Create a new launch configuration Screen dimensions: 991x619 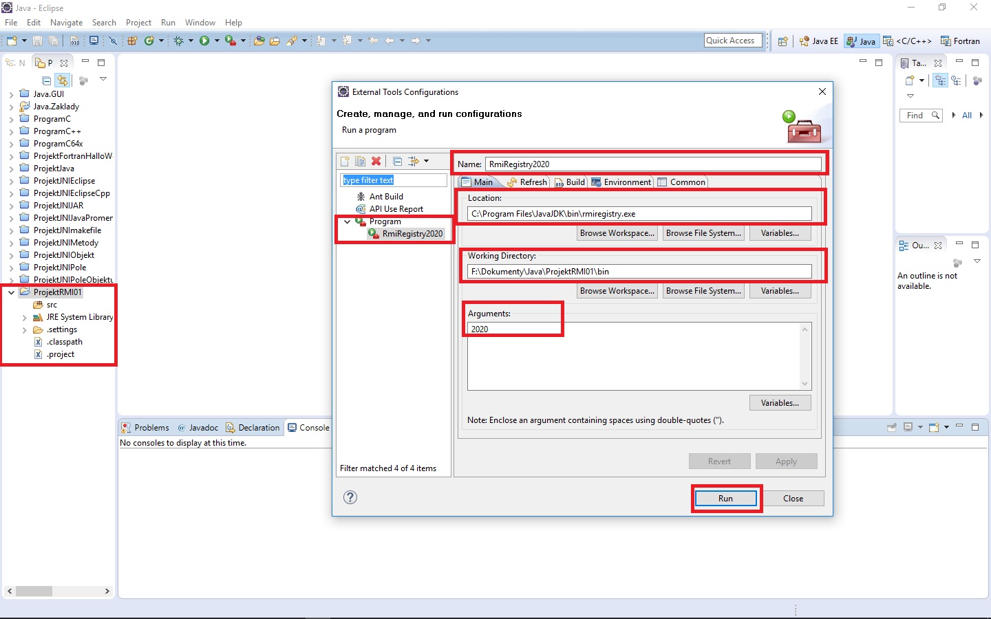[345, 161]
